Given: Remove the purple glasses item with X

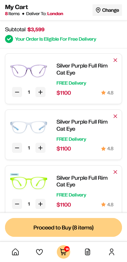Looking at the screenshot, I should click(x=115, y=60).
